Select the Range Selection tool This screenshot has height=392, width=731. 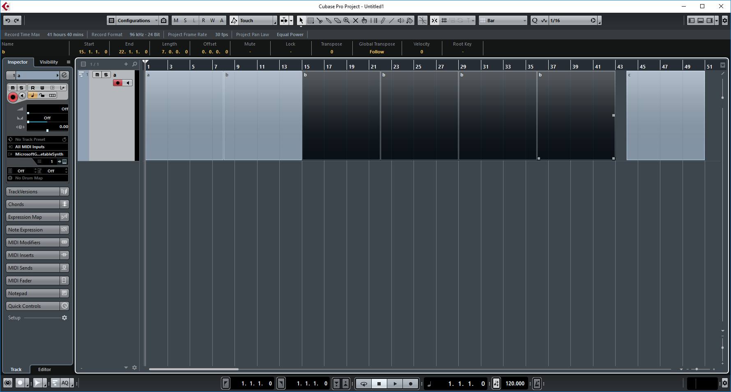click(x=310, y=21)
